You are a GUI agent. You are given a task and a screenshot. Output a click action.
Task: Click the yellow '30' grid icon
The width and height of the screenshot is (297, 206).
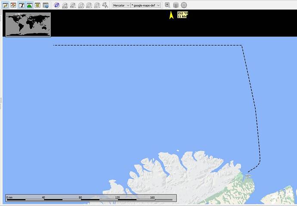37,5
